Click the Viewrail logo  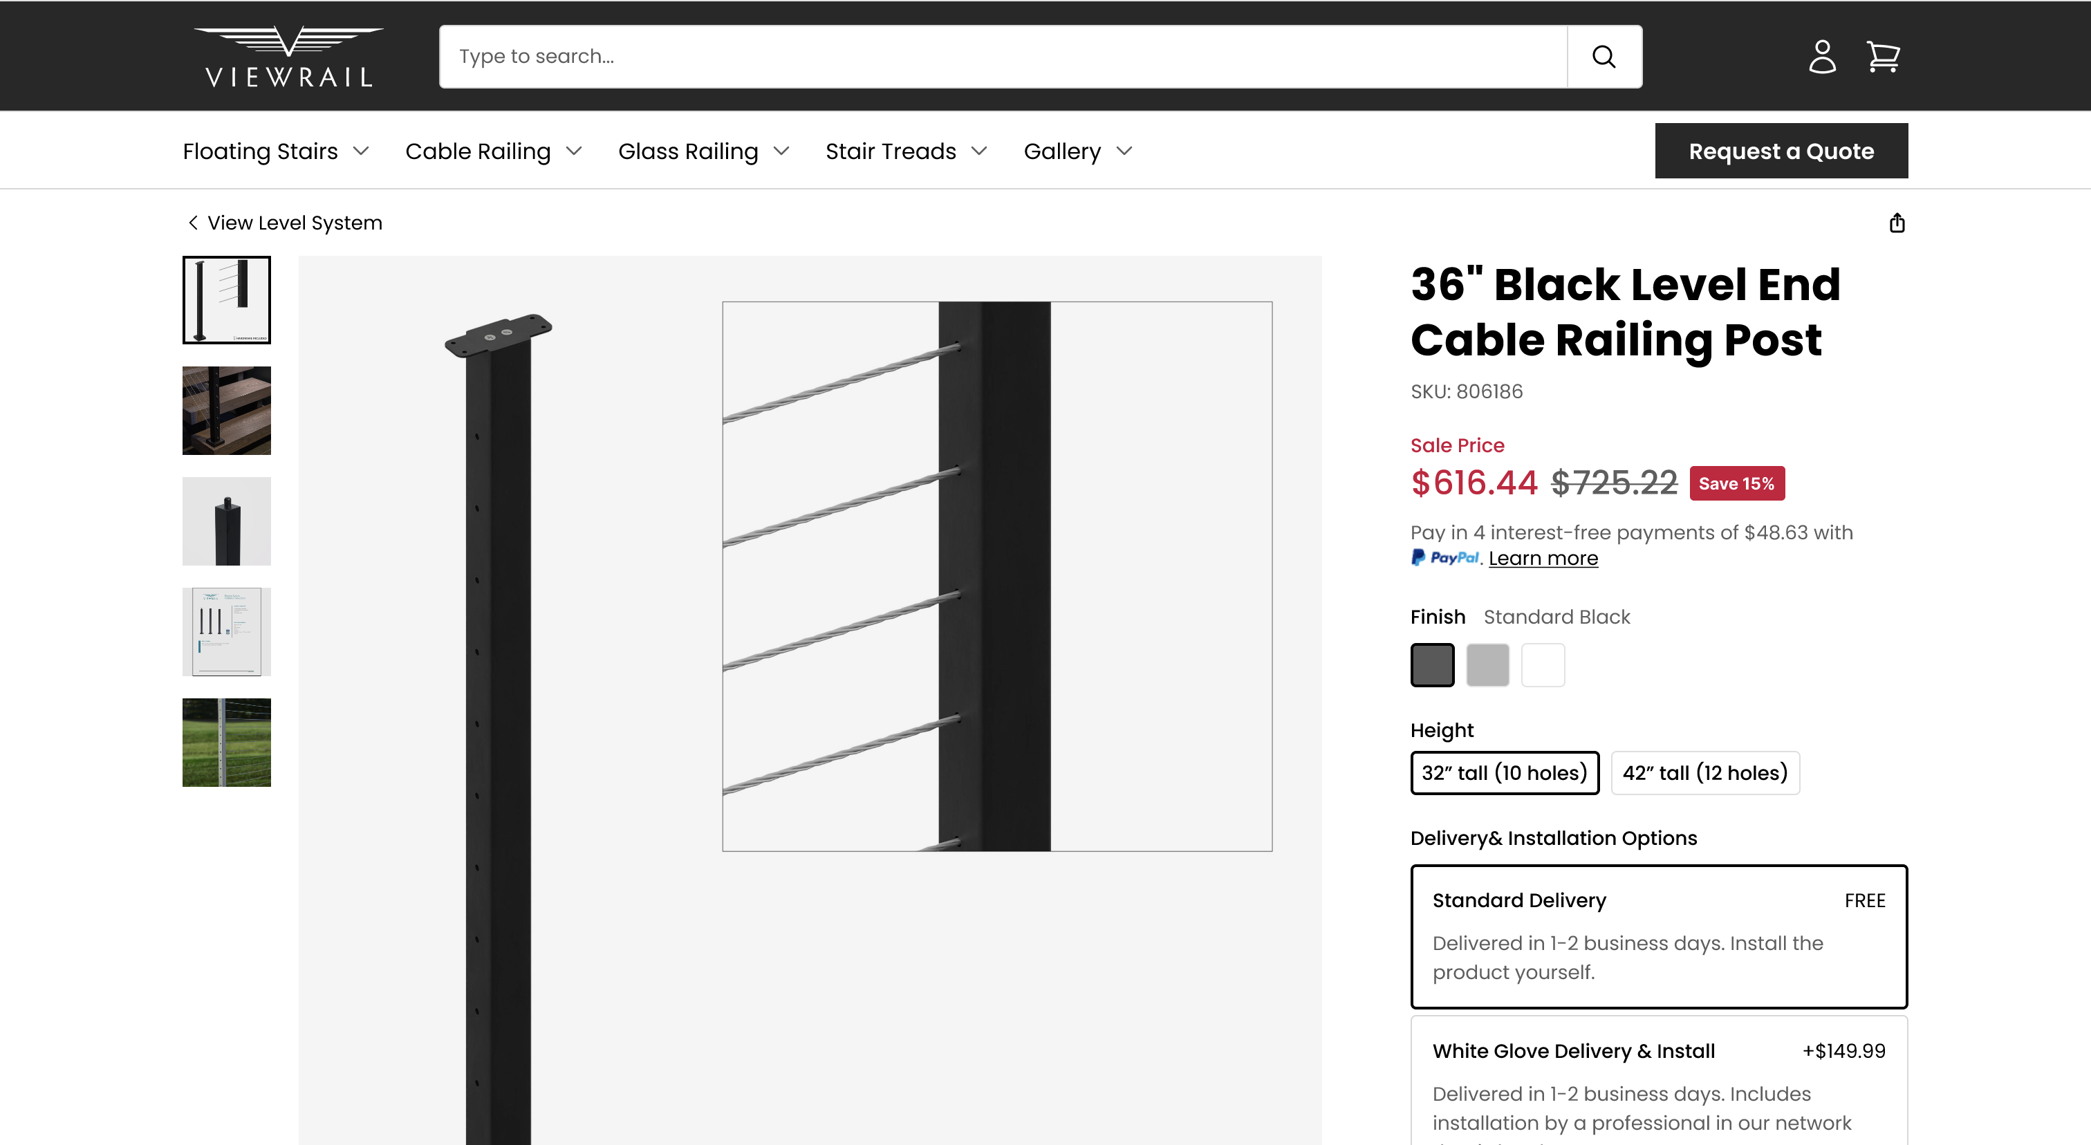click(x=288, y=55)
